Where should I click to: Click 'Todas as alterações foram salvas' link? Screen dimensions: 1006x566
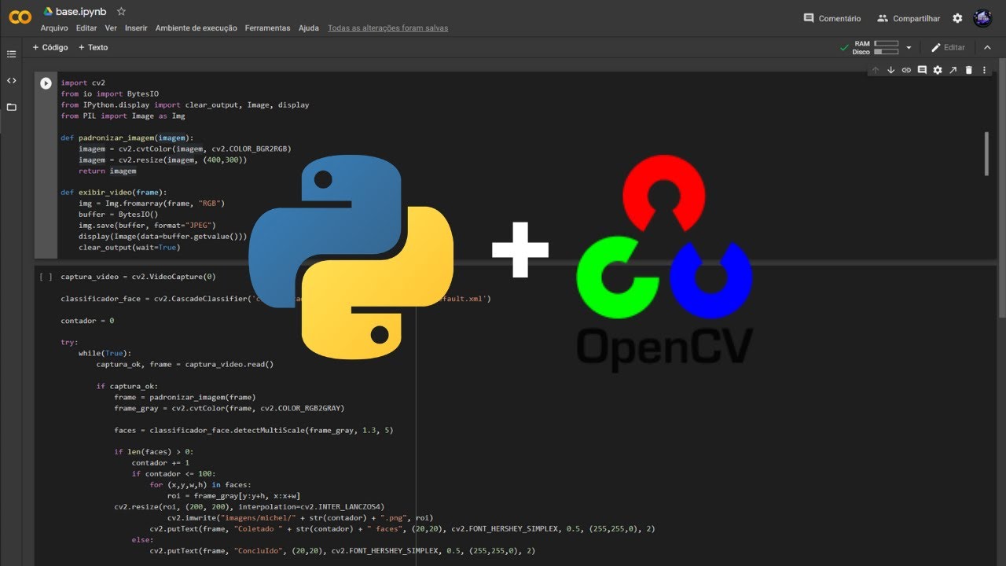coord(387,28)
